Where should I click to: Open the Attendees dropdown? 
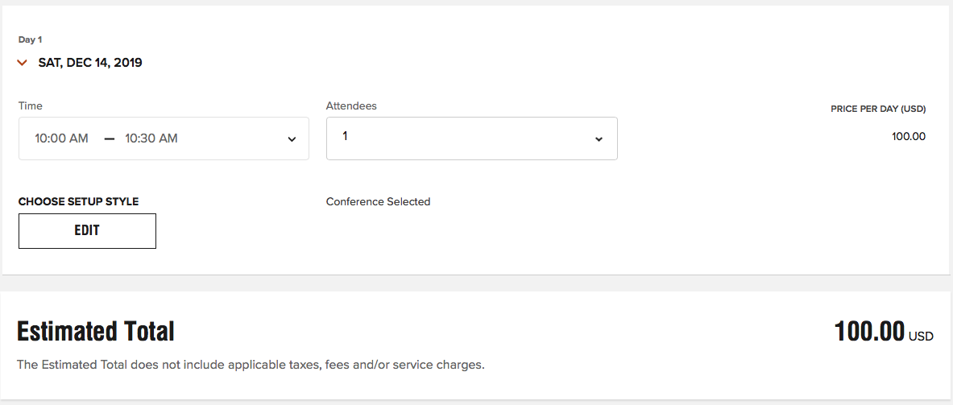tap(471, 138)
